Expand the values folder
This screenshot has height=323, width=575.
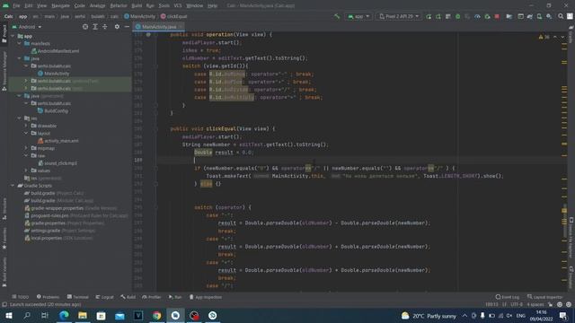click(26, 170)
